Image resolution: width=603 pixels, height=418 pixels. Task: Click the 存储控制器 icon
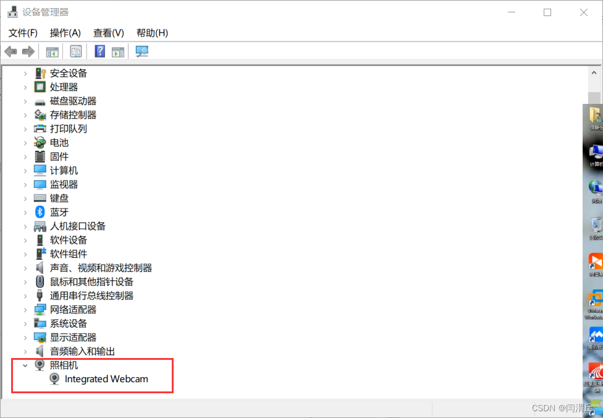tap(40, 114)
